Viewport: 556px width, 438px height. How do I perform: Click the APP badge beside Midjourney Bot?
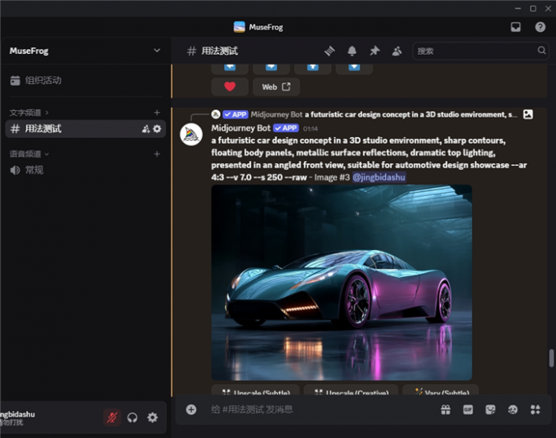(286, 128)
